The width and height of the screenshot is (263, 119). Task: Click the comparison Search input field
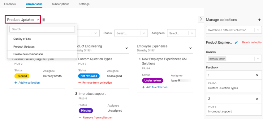pyautogui.click(x=42, y=29)
